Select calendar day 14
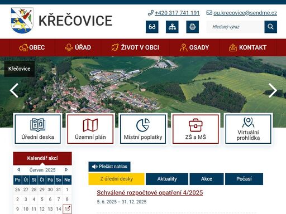Image resolution: width=286 pixels, height=214 pixels. point(59,209)
